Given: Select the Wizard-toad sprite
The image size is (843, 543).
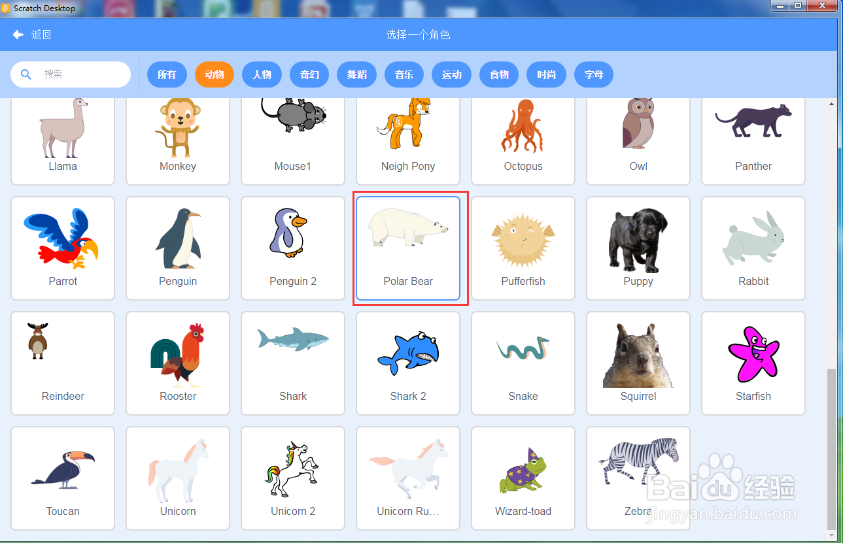Looking at the screenshot, I should click(x=523, y=478).
